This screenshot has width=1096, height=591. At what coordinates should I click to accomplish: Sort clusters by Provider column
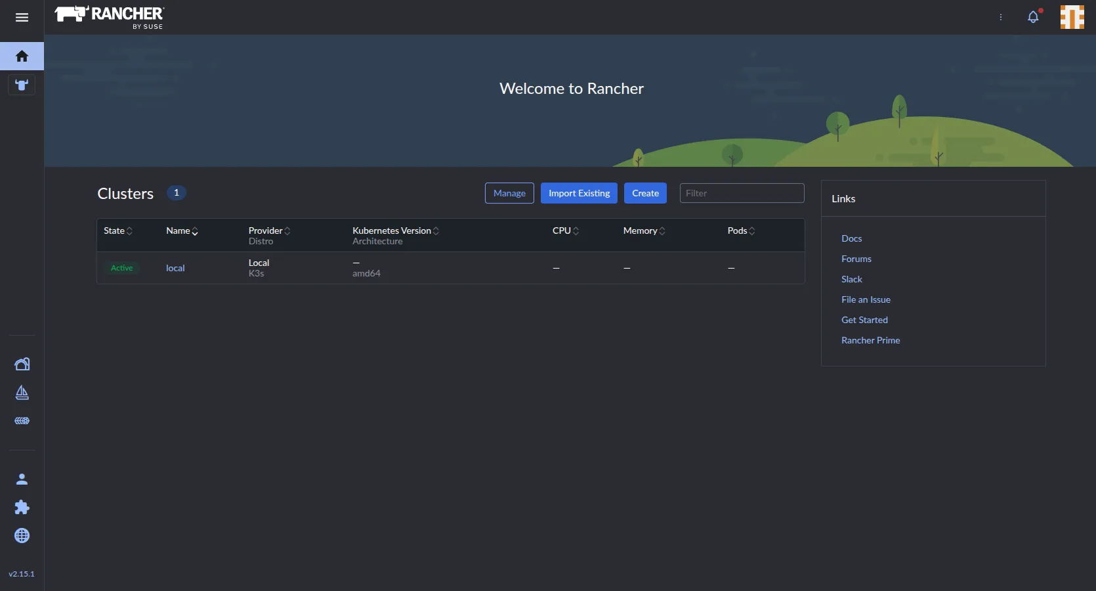pos(269,230)
